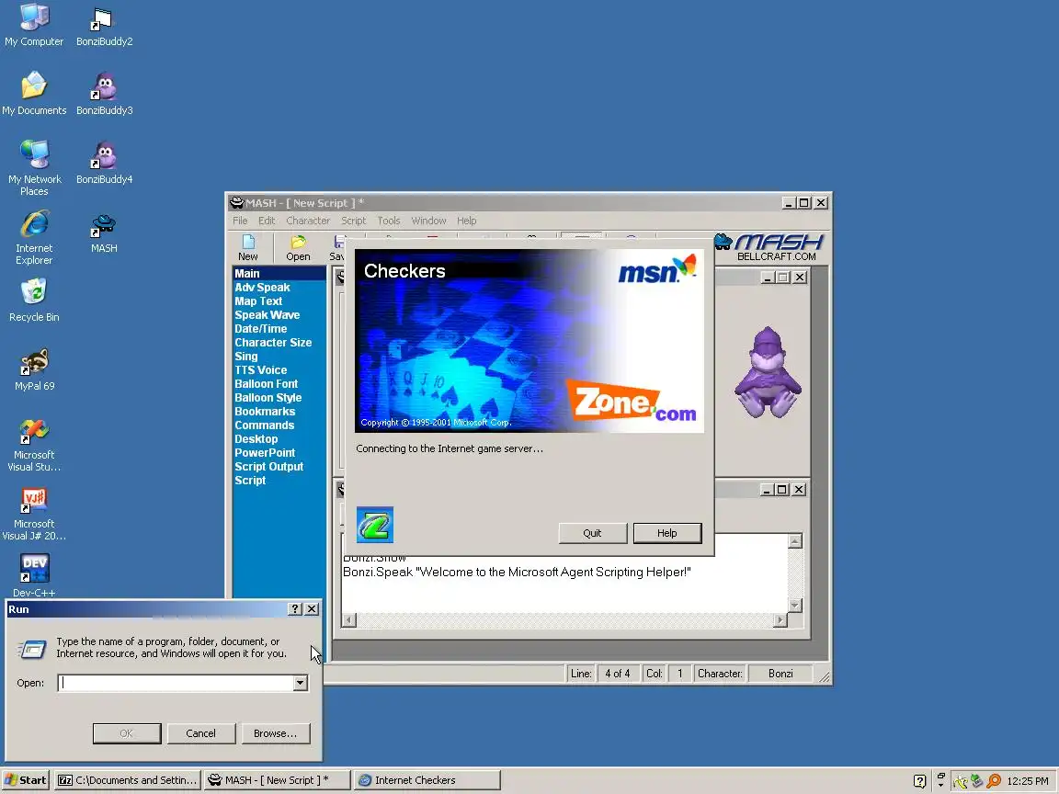Image resolution: width=1059 pixels, height=794 pixels.
Task: Click the New script toolbar icon in MASH
Action: [248, 248]
